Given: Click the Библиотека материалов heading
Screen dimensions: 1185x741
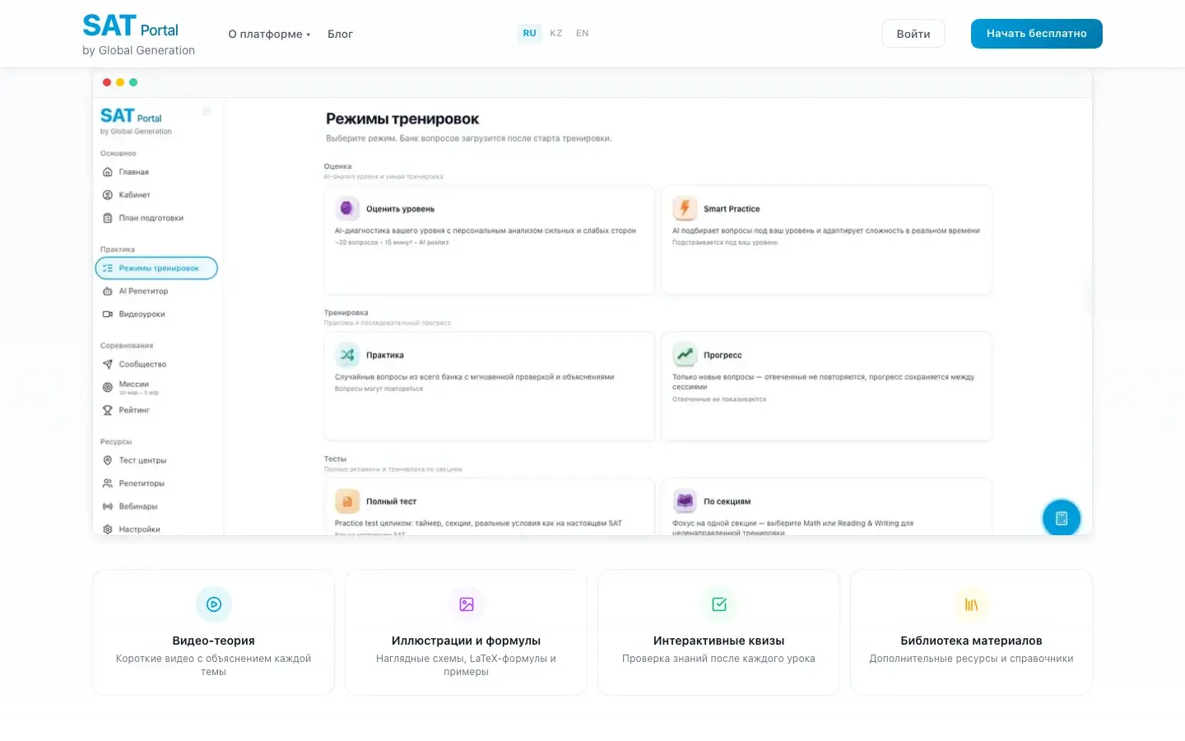Looking at the screenshot, I should click(x=971, y=641).
